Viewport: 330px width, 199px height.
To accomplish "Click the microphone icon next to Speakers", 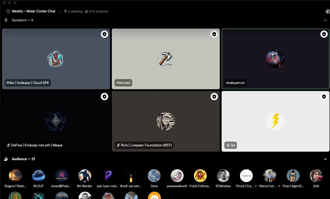I will click(6, 20).
